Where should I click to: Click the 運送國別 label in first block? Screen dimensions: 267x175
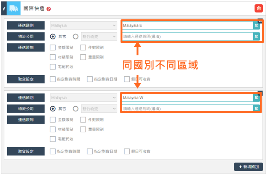coord(26,25)
